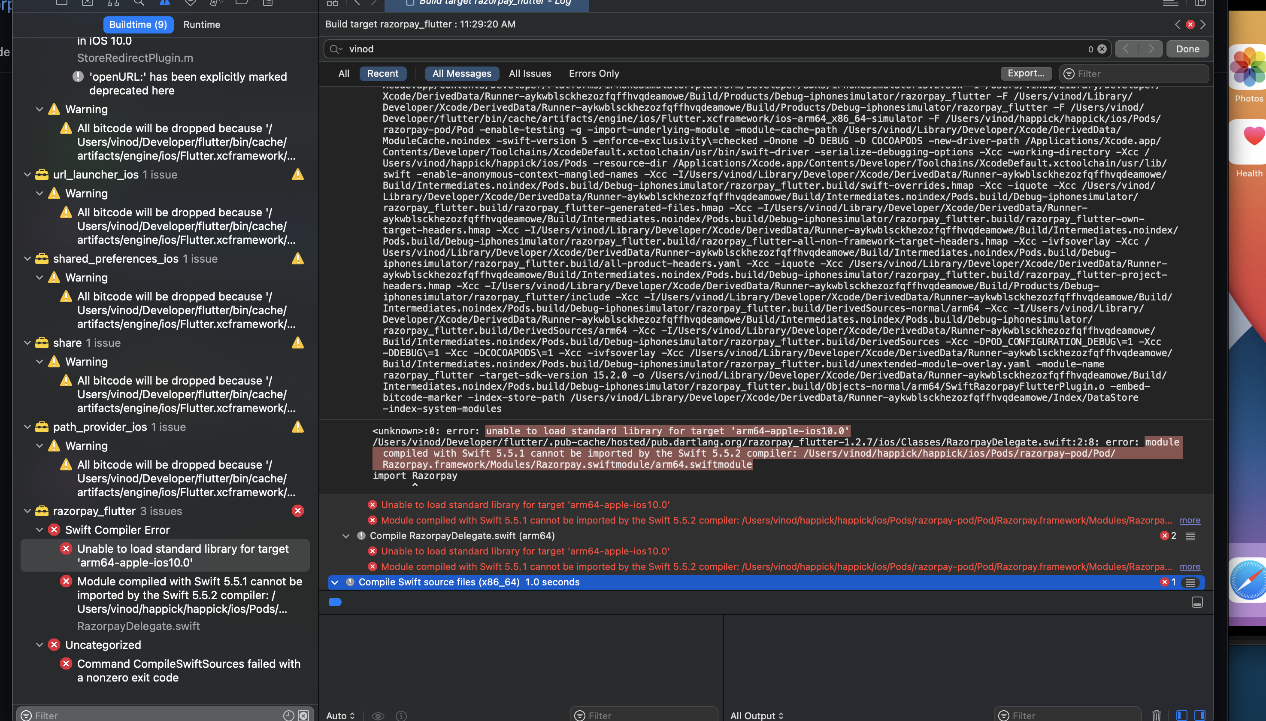Collapse Uncategorized error group
Image resolution: width=1266 pixels, height=721 pixels.
pyautogui.click(x=39, y=645)
